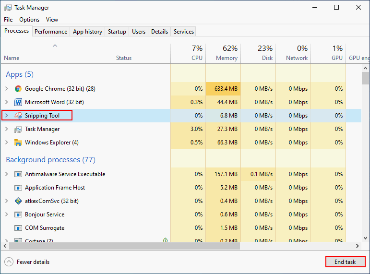Screen dimensions: 370x274
Task: Click the Antimalware Service Executable icon
Action: click(x=18, y=174)
